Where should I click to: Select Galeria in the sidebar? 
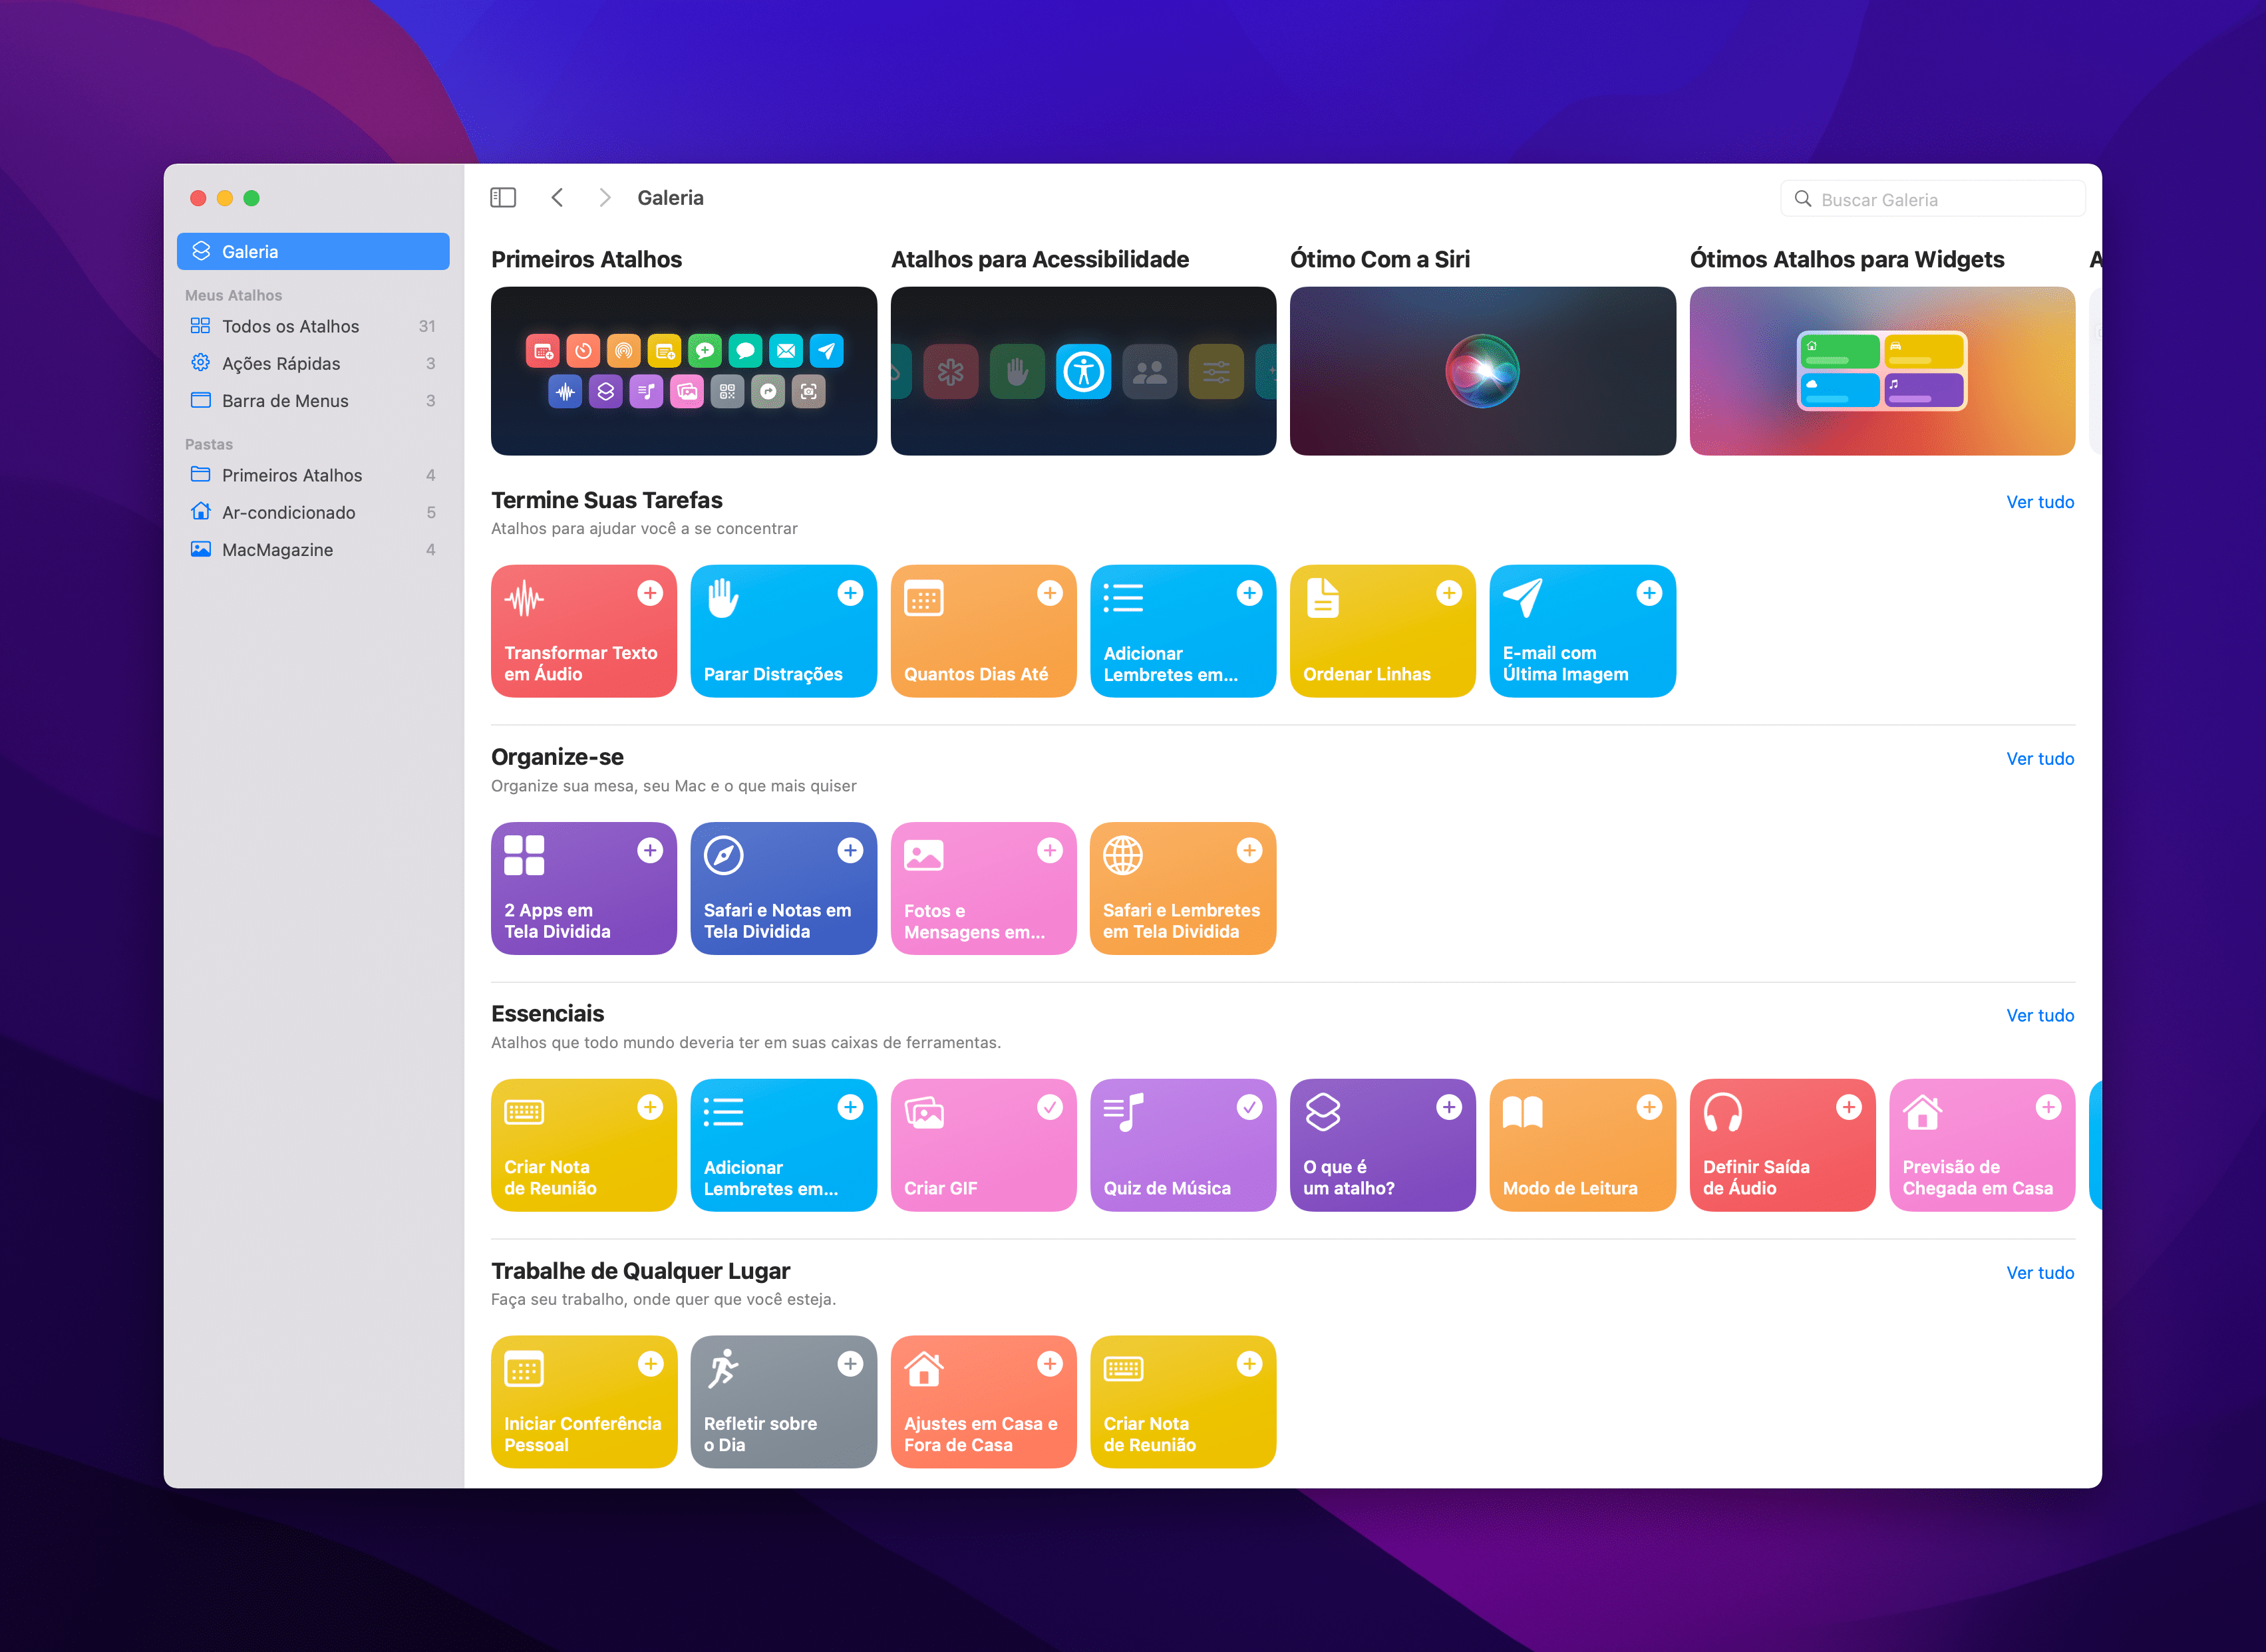pyautogui.click(x=313, y=251)
